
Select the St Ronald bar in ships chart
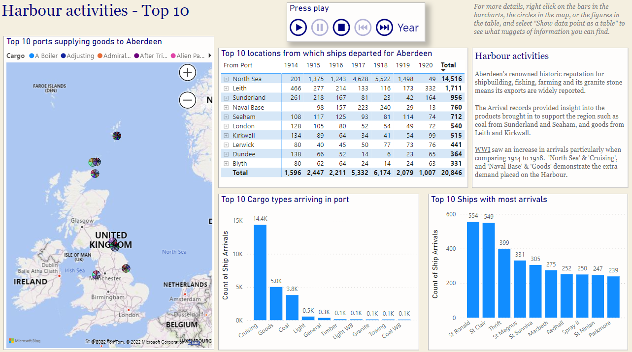coord(472,269)
